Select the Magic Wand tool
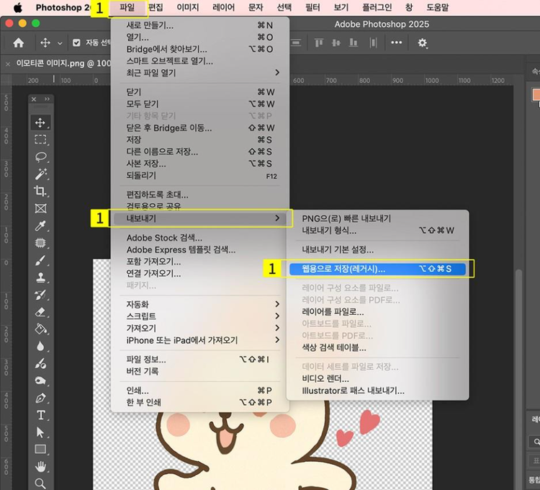This screenshot has width=540, height=490. [40, 174]
